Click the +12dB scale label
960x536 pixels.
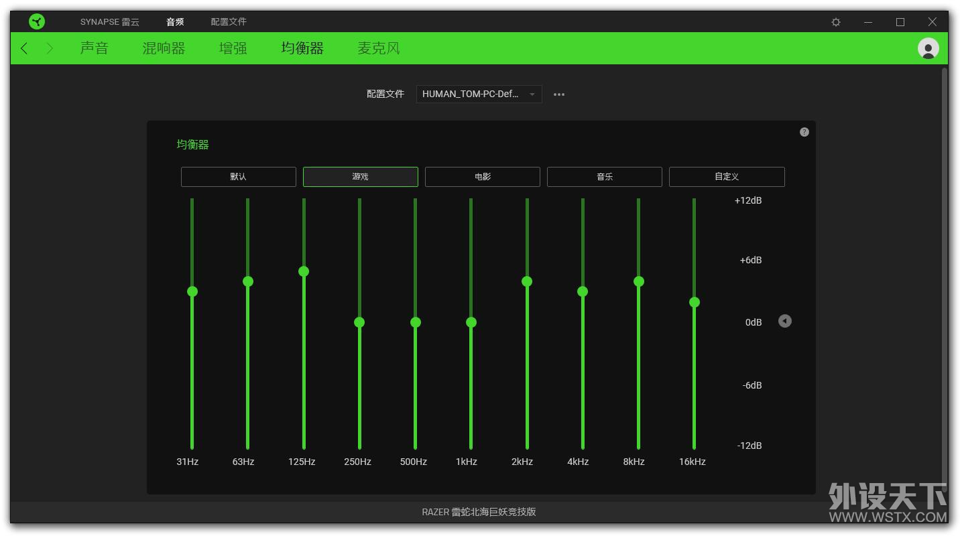click(748, 200)
